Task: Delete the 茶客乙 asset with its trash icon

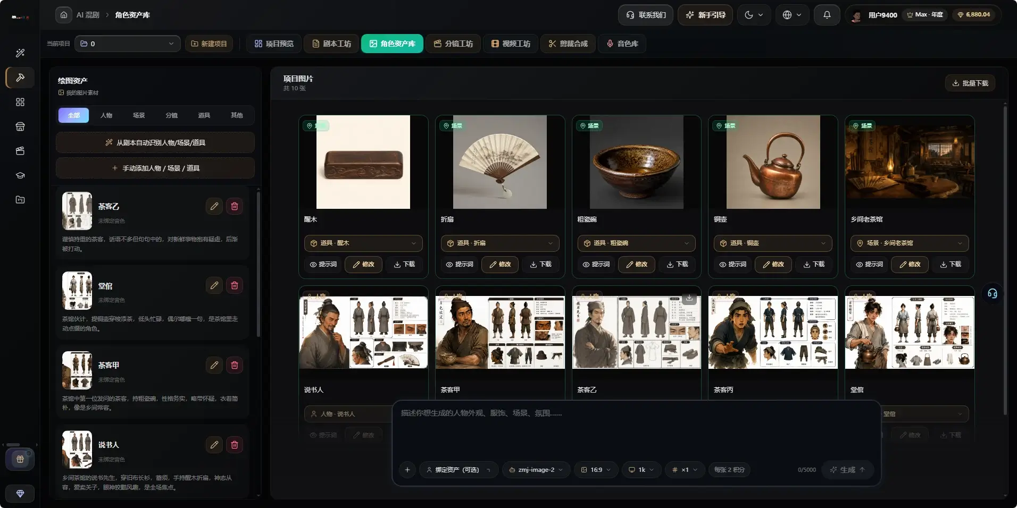Action: 235,206
